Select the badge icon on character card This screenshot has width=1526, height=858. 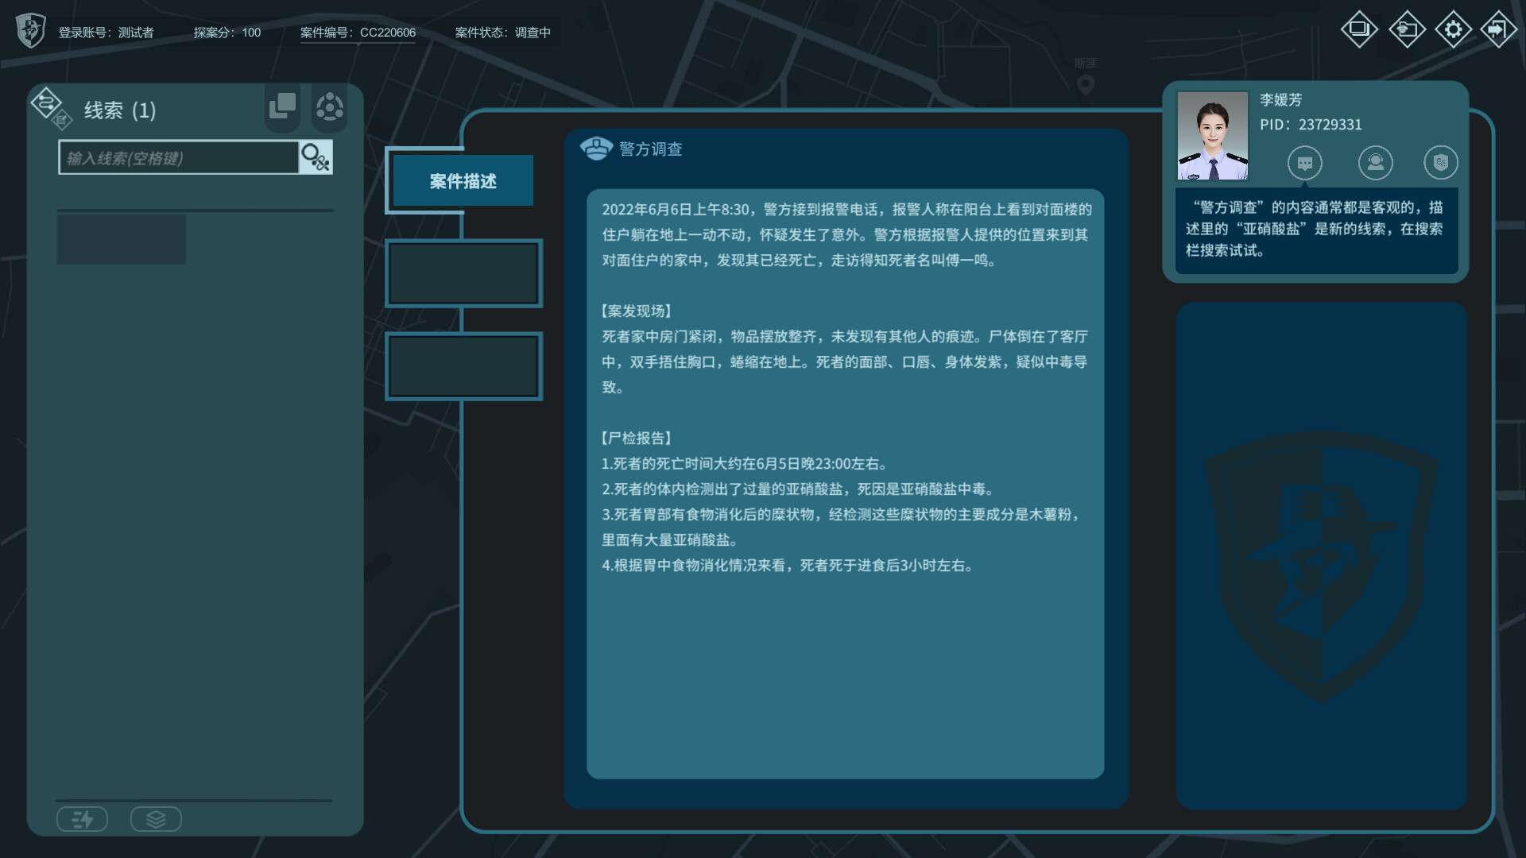(1442, 163)
